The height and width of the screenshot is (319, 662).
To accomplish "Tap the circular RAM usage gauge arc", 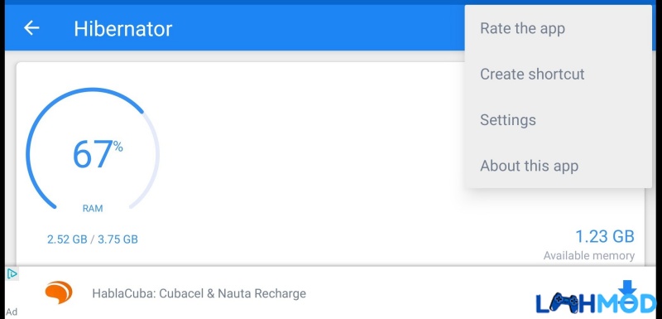I will pyautogui.click(x=93, y=148).
